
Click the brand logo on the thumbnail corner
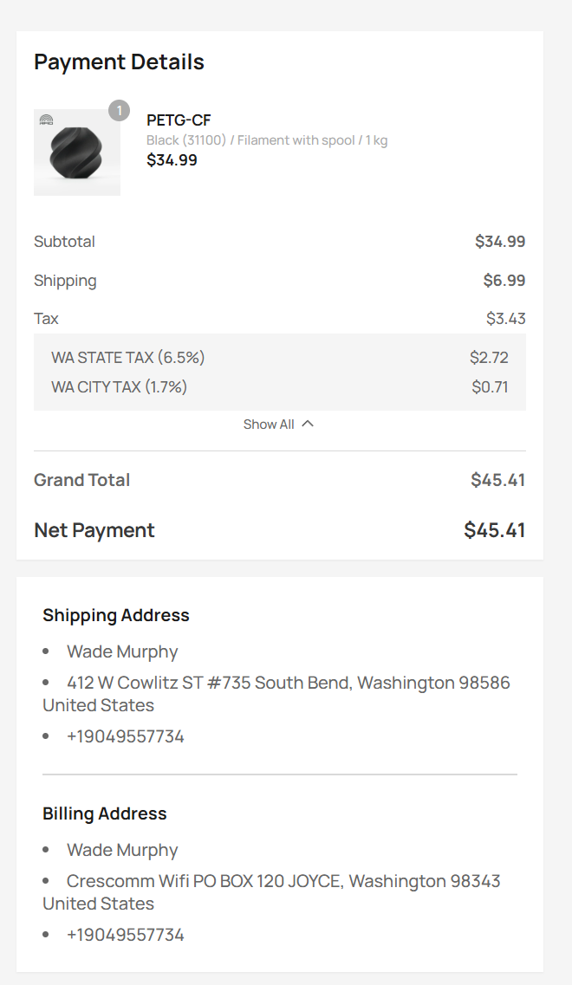pyautogui.click(x=46, y=120)
